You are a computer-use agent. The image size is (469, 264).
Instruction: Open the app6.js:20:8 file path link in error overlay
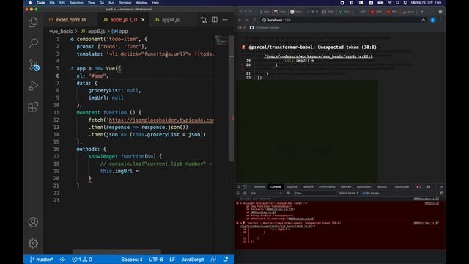pyautogui.click(x=318, y=56)
